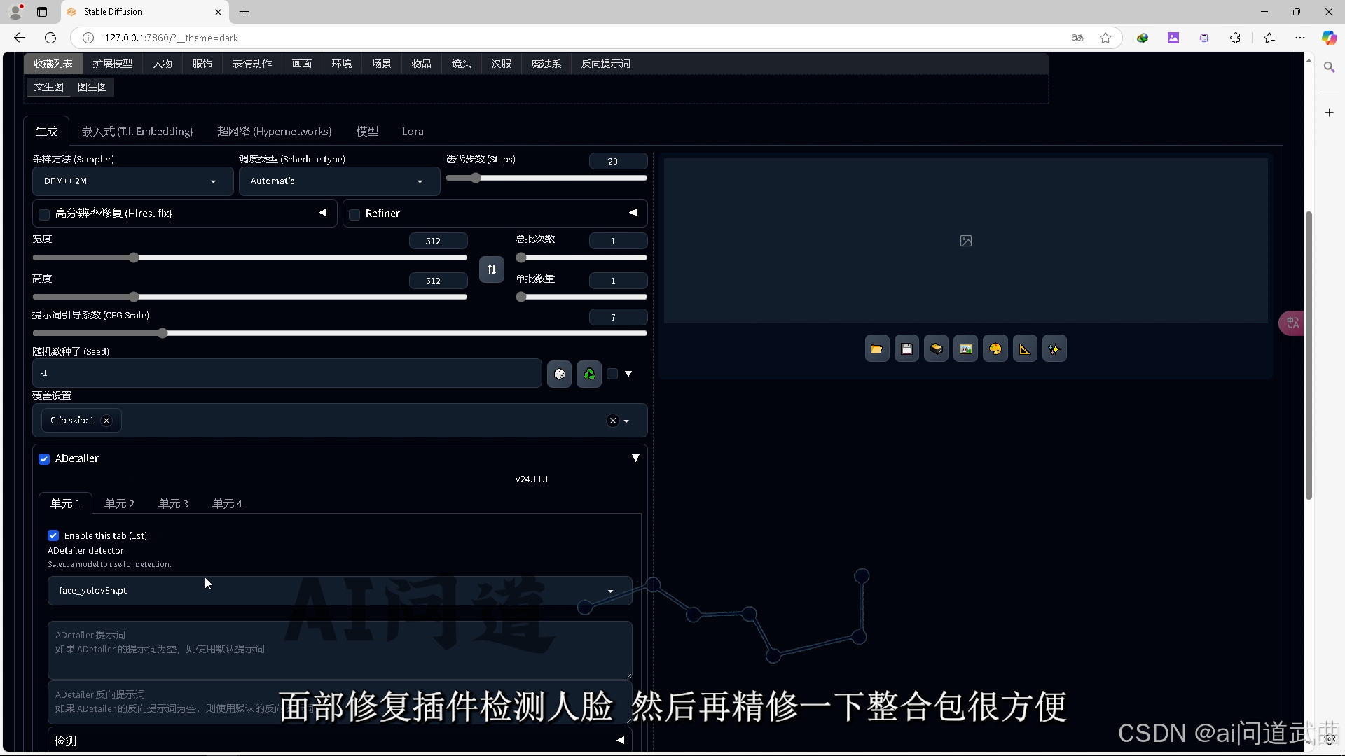Open the Schedule type Automatic dropdown

click(339, 181)
